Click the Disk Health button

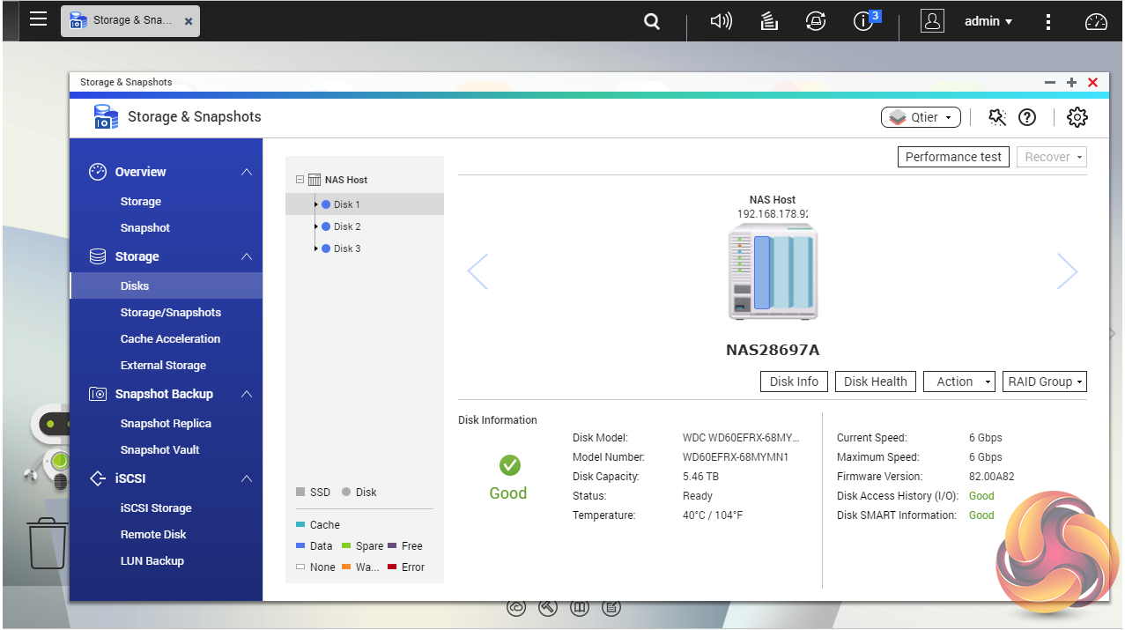click(x=875, y=382)
